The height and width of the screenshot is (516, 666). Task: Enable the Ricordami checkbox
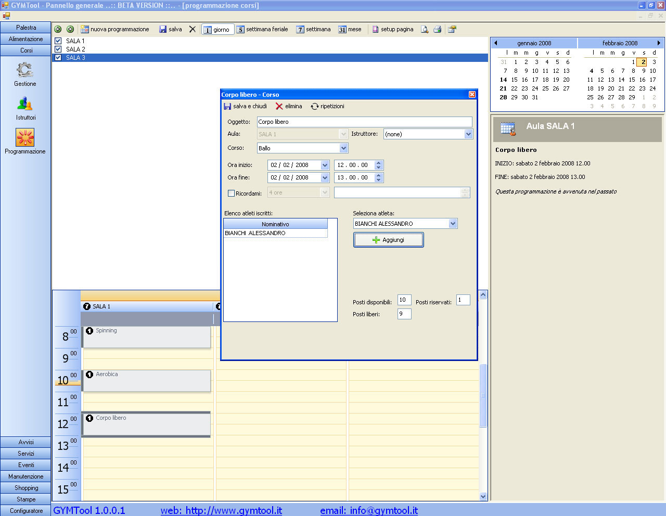[x=232, y=193]
